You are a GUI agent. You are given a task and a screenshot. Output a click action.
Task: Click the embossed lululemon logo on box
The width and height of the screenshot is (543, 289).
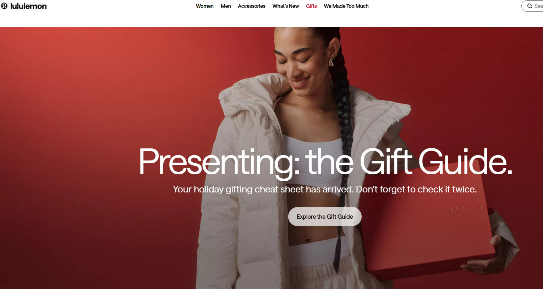pos(466,209)
